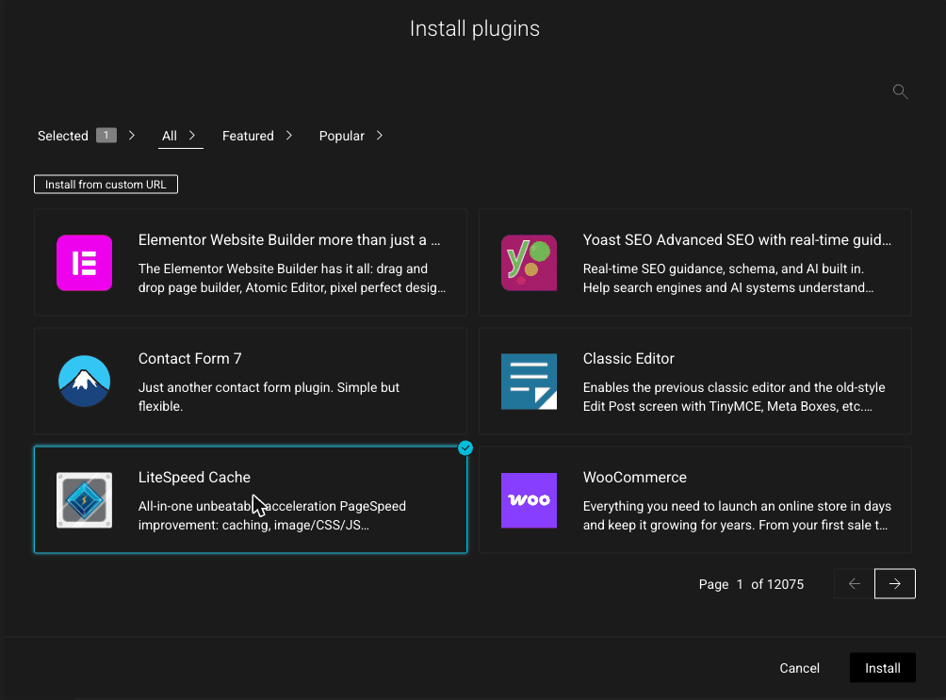Click the 'of 12075' page count text
Viewport: 946px width, 700px height.
tap(777, 584)
